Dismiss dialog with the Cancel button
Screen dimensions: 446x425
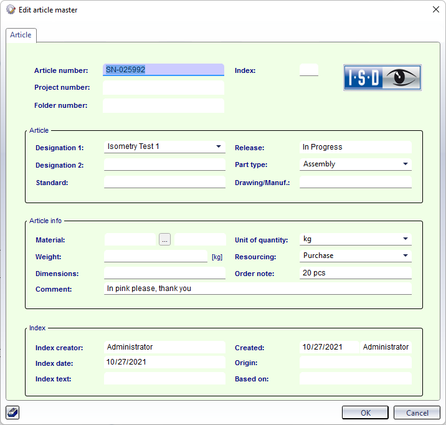[x=417, y=413]
